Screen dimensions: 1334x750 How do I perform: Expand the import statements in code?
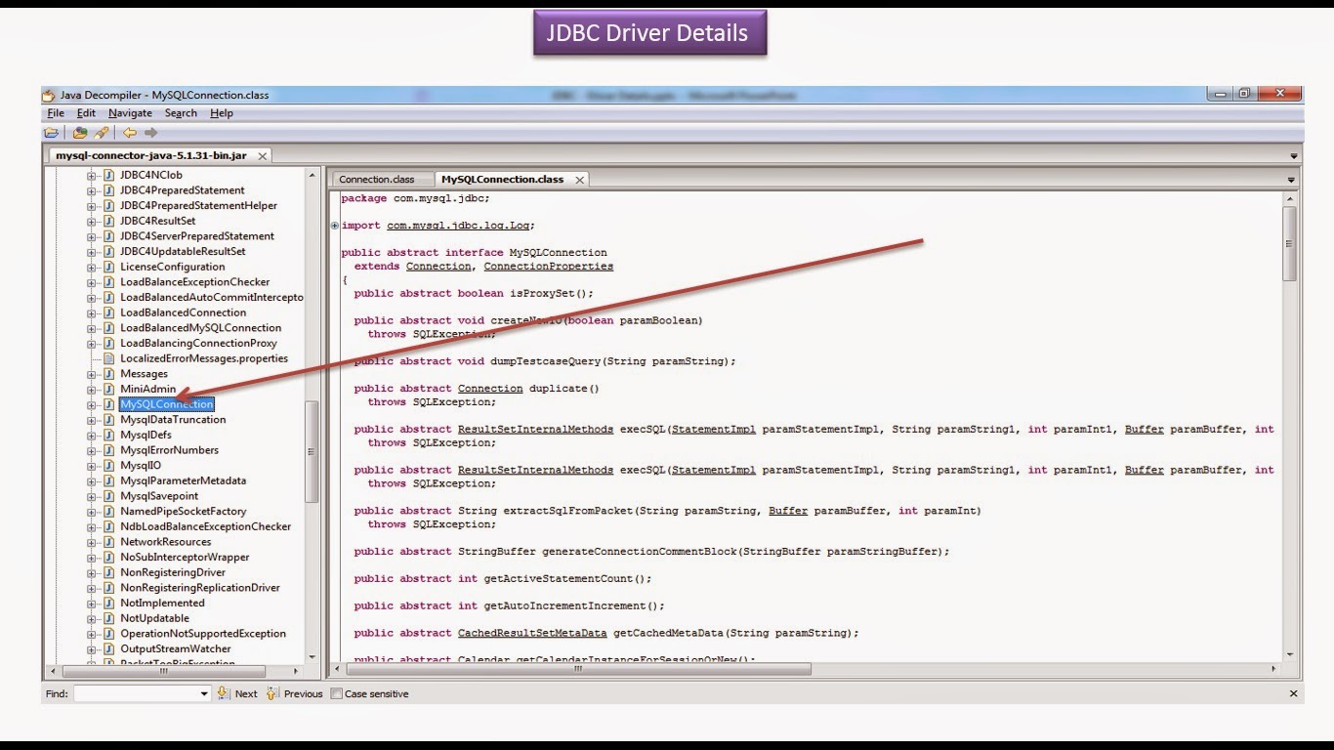pos(335,226)
